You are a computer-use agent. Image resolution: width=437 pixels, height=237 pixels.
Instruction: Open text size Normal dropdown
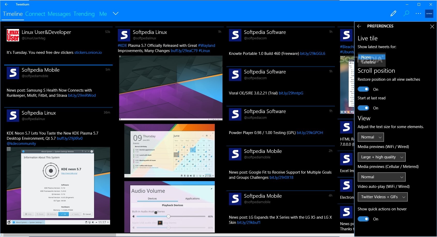(371, 137)
